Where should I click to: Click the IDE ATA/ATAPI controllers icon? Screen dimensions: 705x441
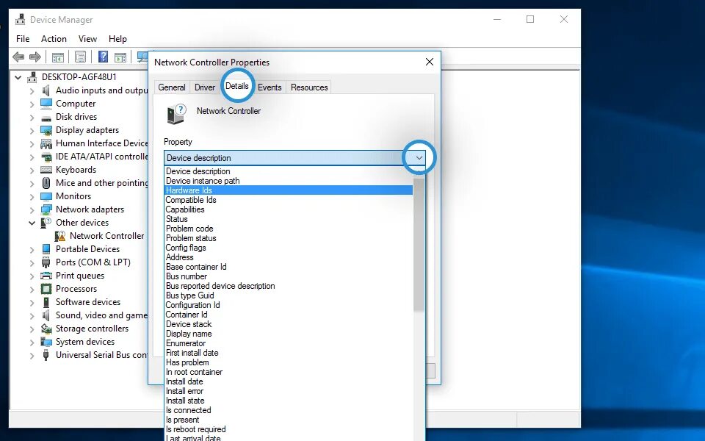46,157
